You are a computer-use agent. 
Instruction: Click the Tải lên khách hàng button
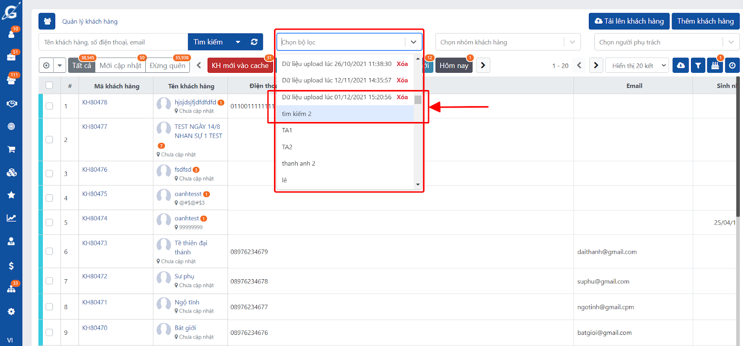coord(629,21)
